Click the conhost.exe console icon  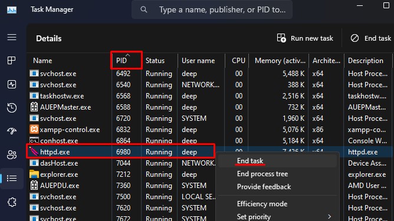click(34, 140)
